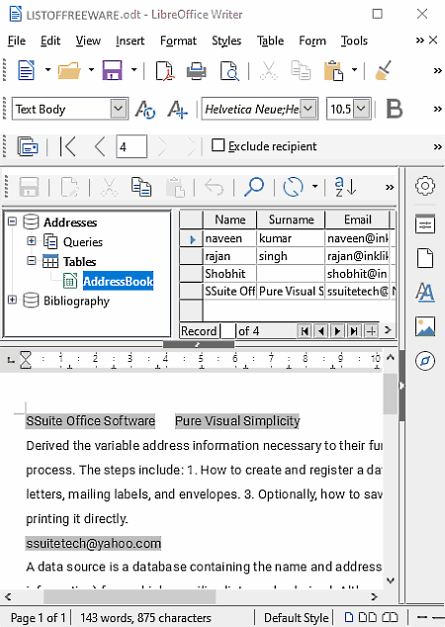Click the mail merge entry number field

(132, 146)
